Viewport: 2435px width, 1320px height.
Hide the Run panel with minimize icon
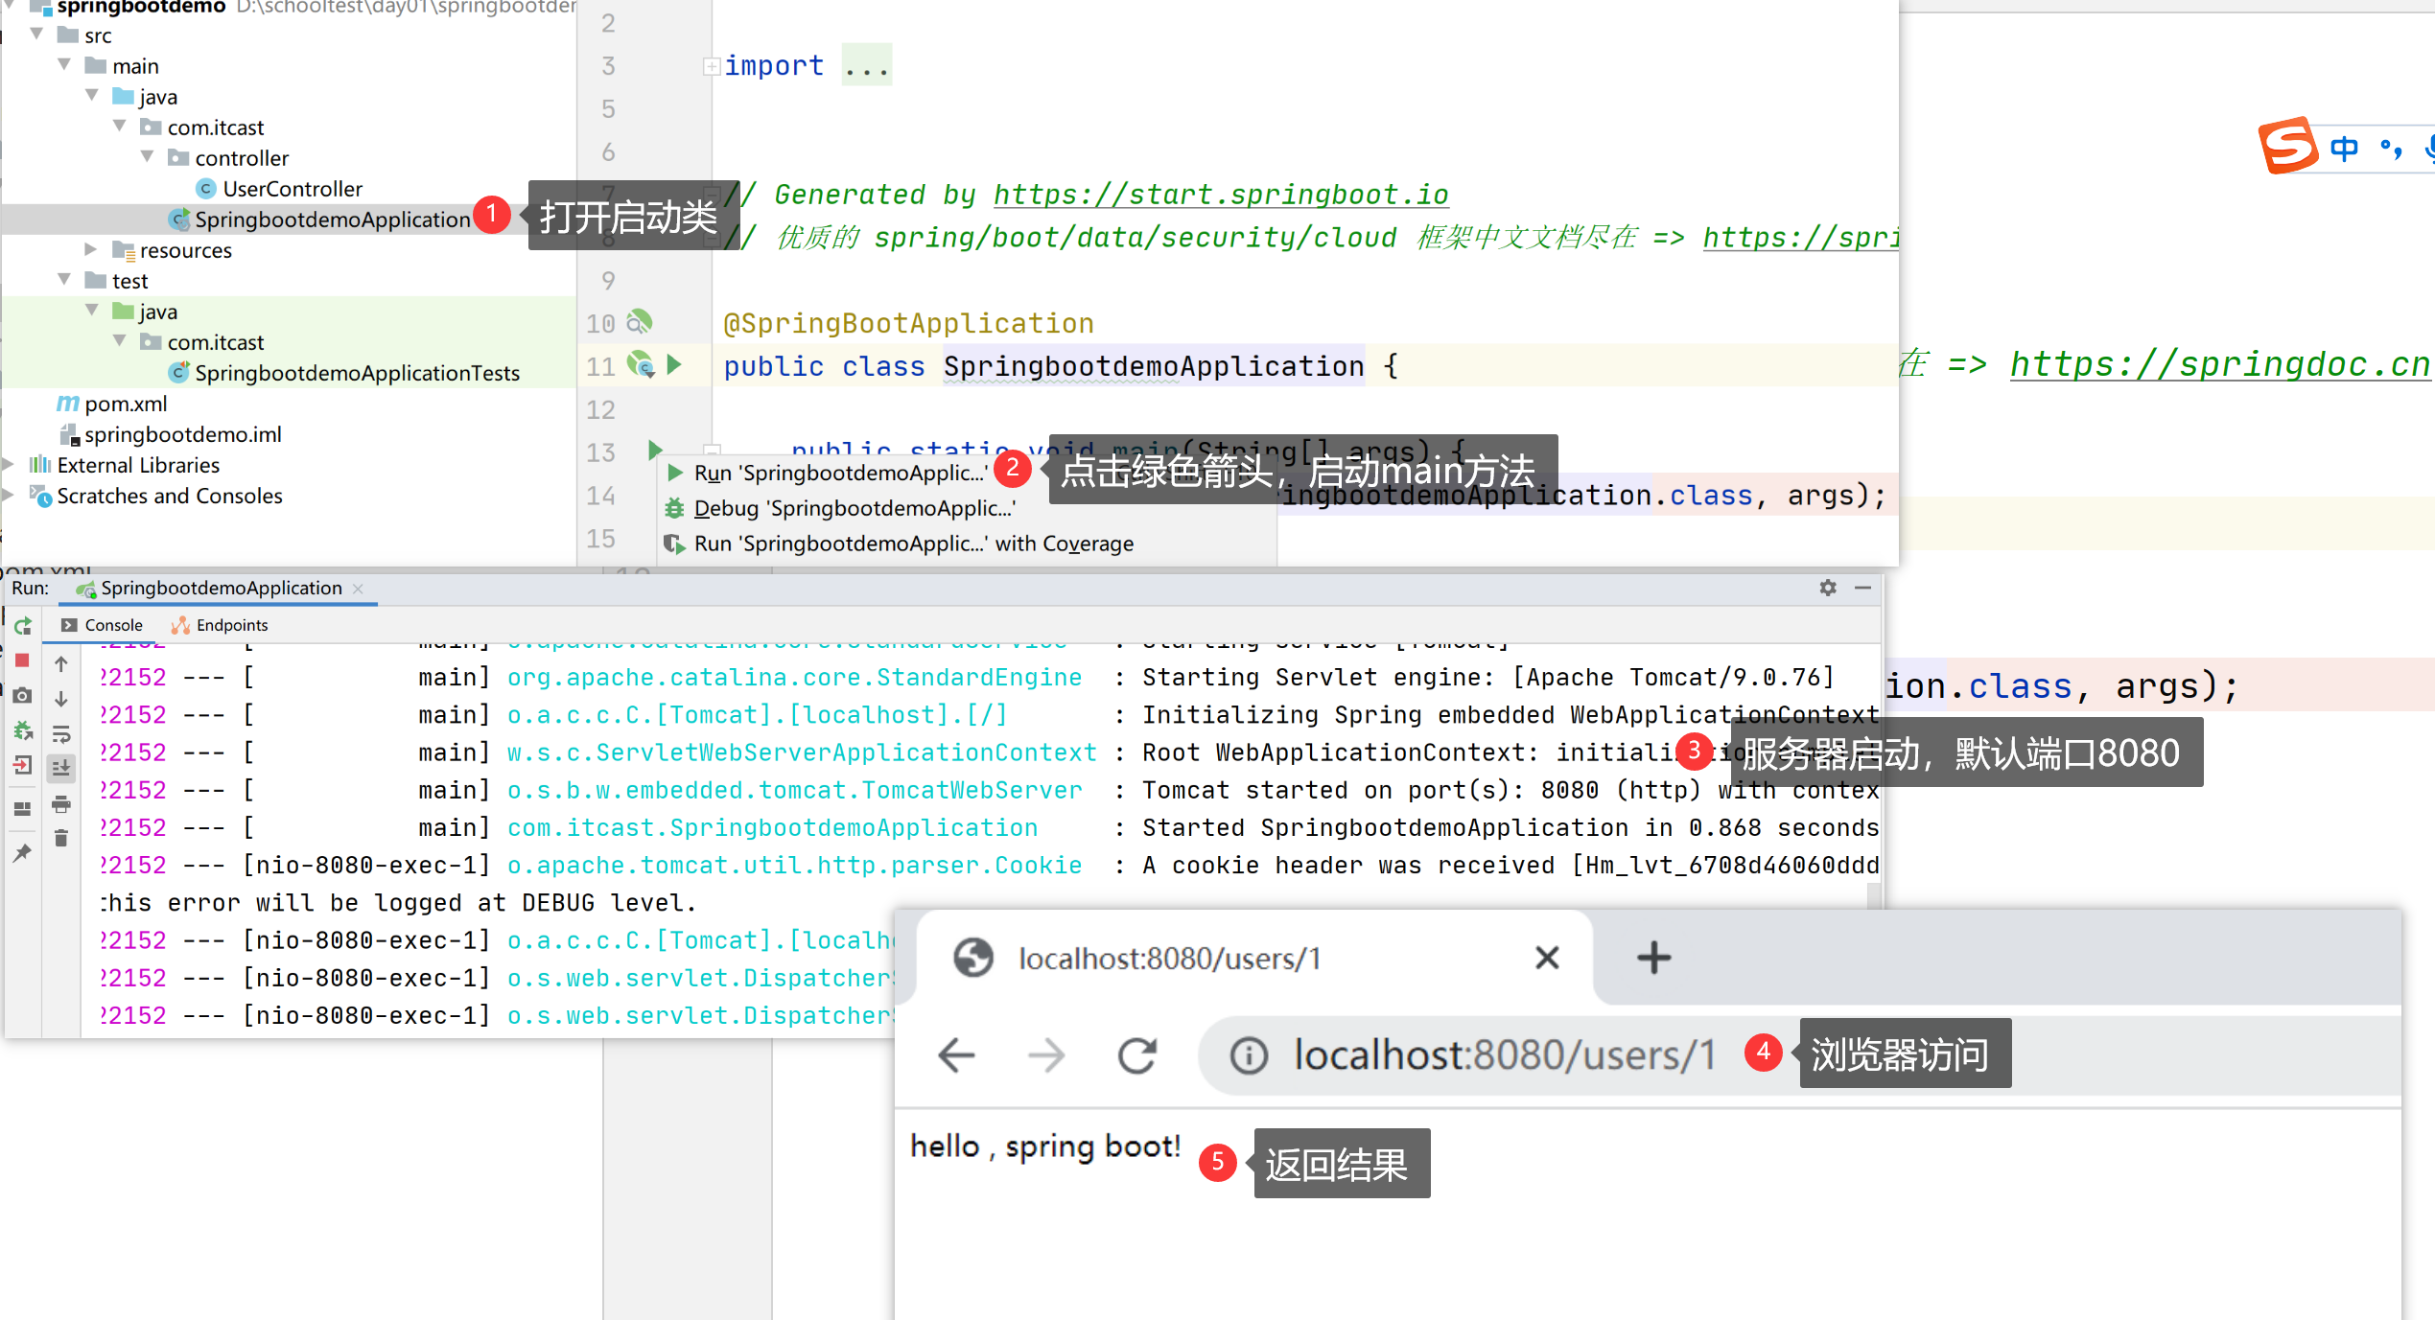coord(1862,588)
